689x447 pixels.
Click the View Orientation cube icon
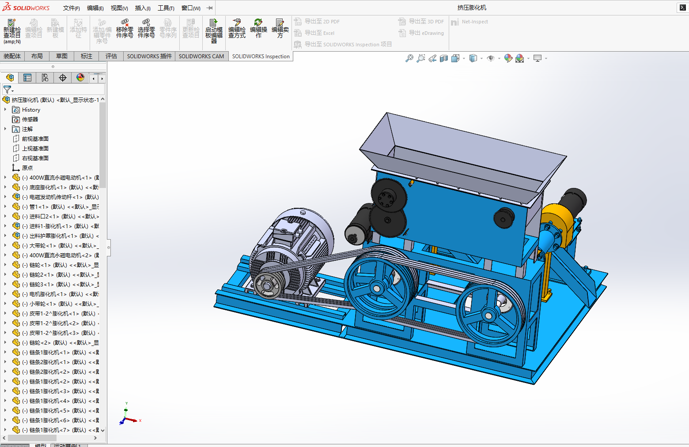pos(455,58)
